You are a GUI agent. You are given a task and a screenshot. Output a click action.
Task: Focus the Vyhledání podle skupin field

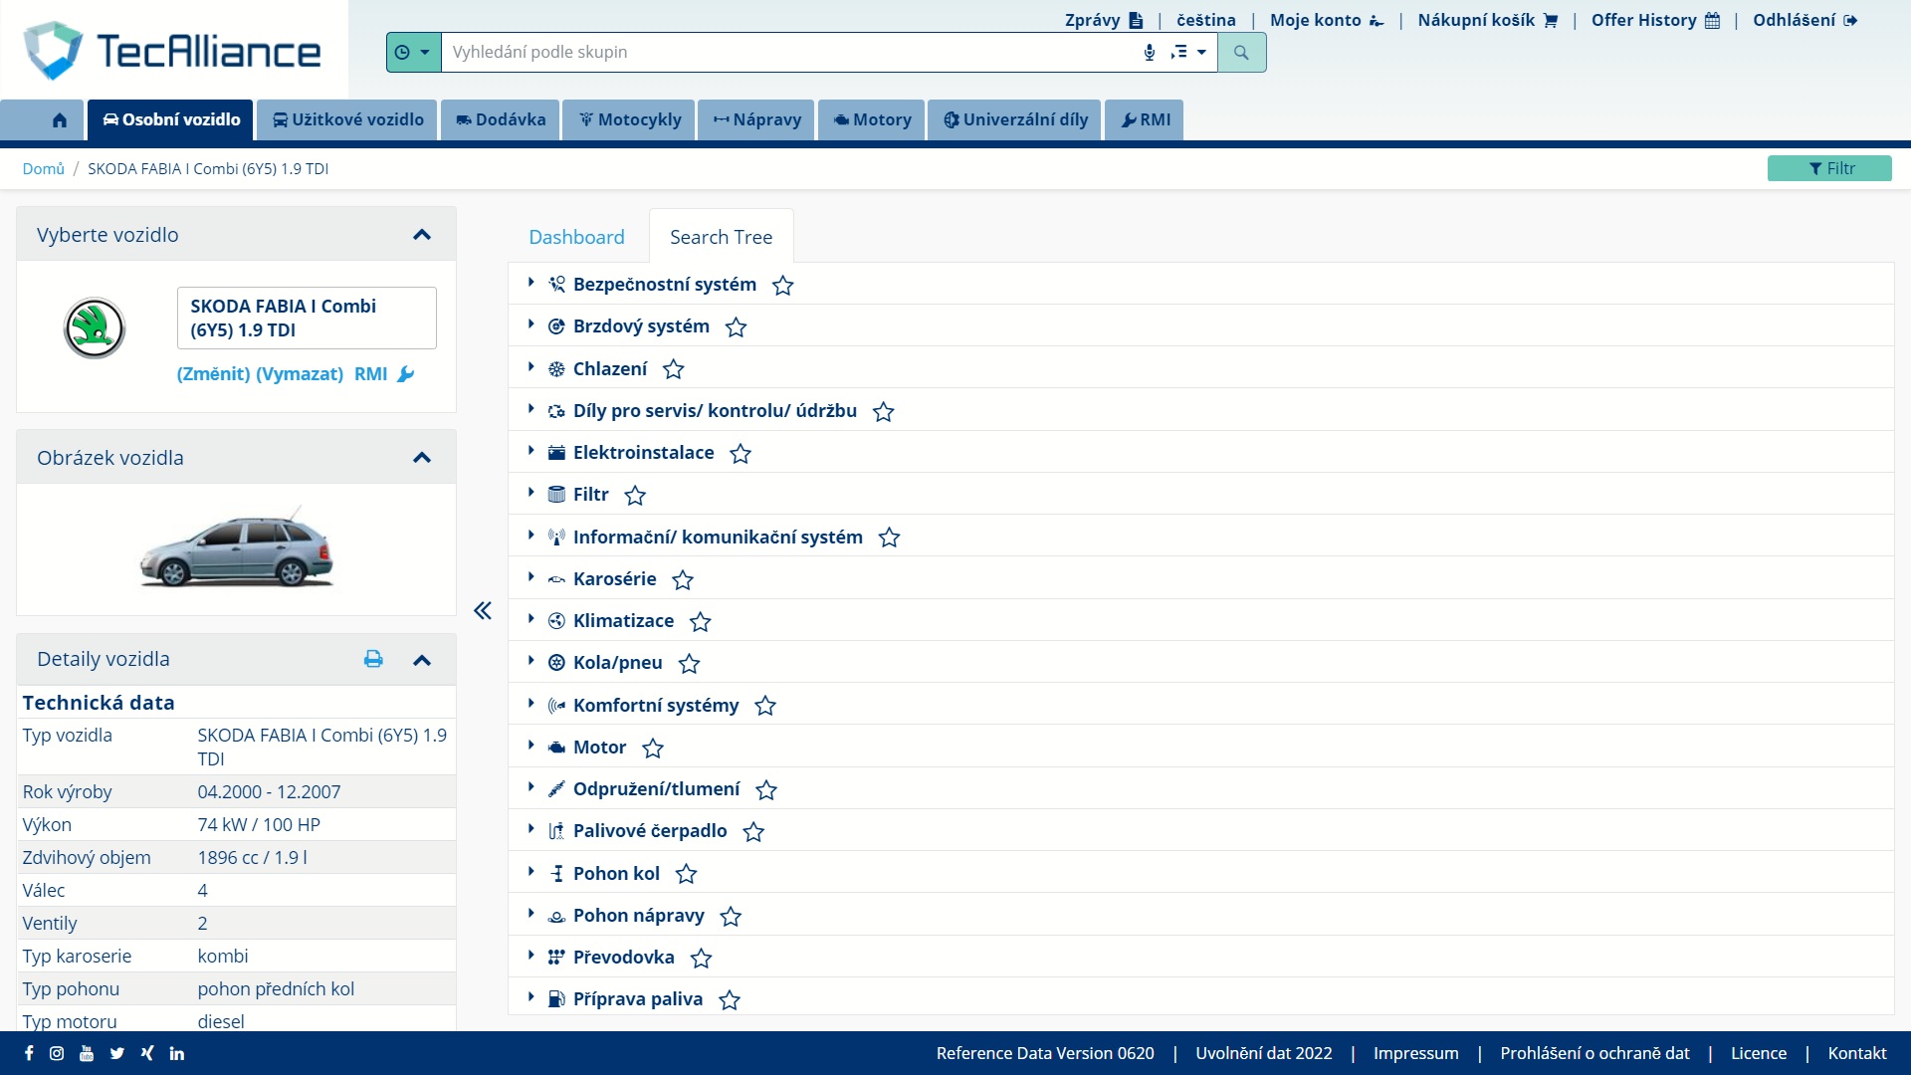point(791,53)
